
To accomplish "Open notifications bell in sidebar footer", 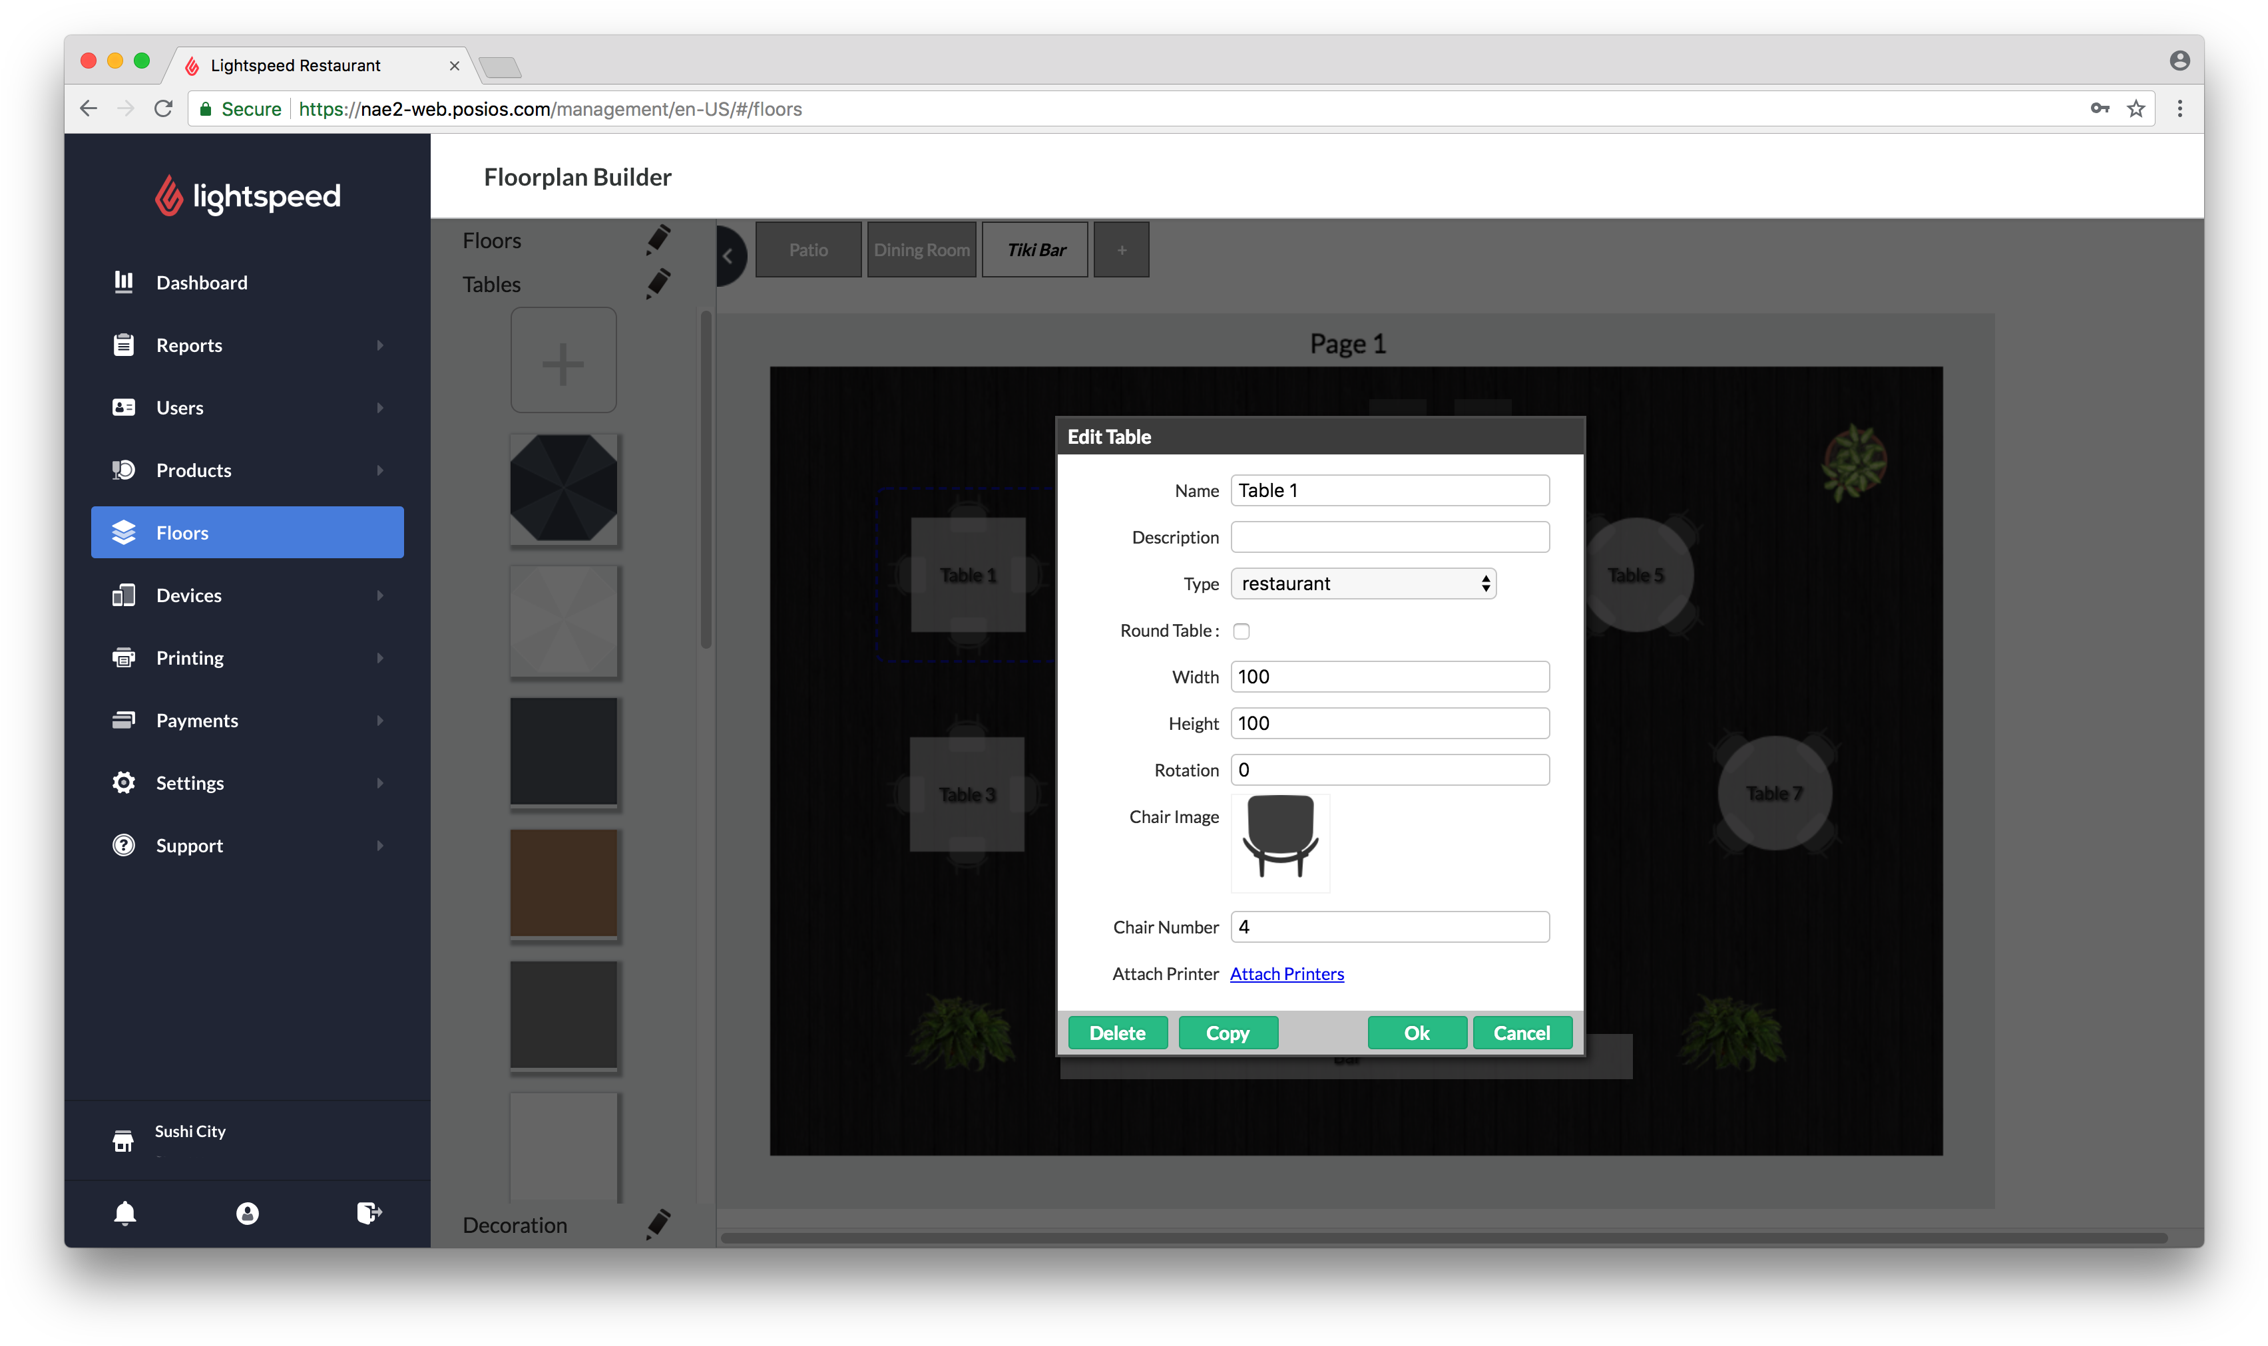I will click(x=125, y=1213).
